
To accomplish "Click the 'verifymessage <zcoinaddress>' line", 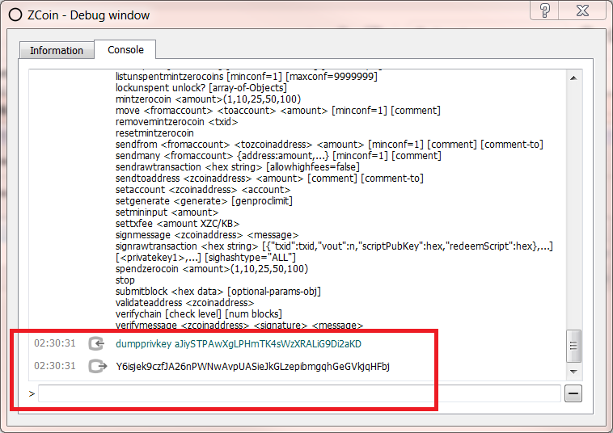I will (x=239, y=325).
